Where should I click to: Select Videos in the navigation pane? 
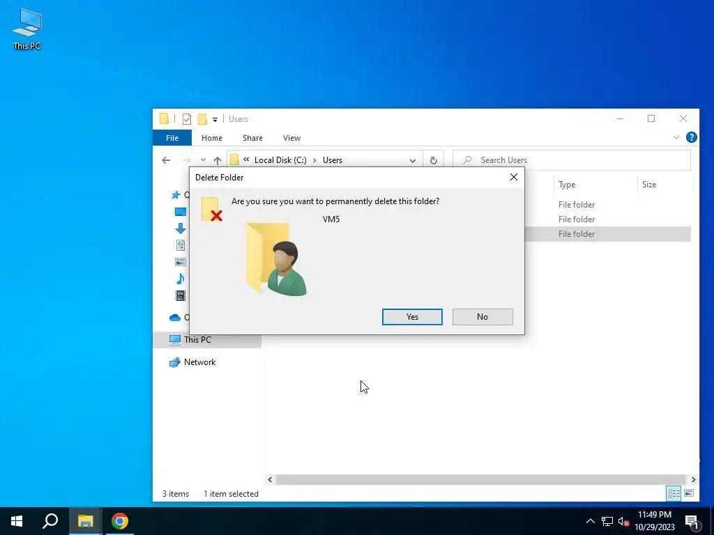click(x=181, y=295)
